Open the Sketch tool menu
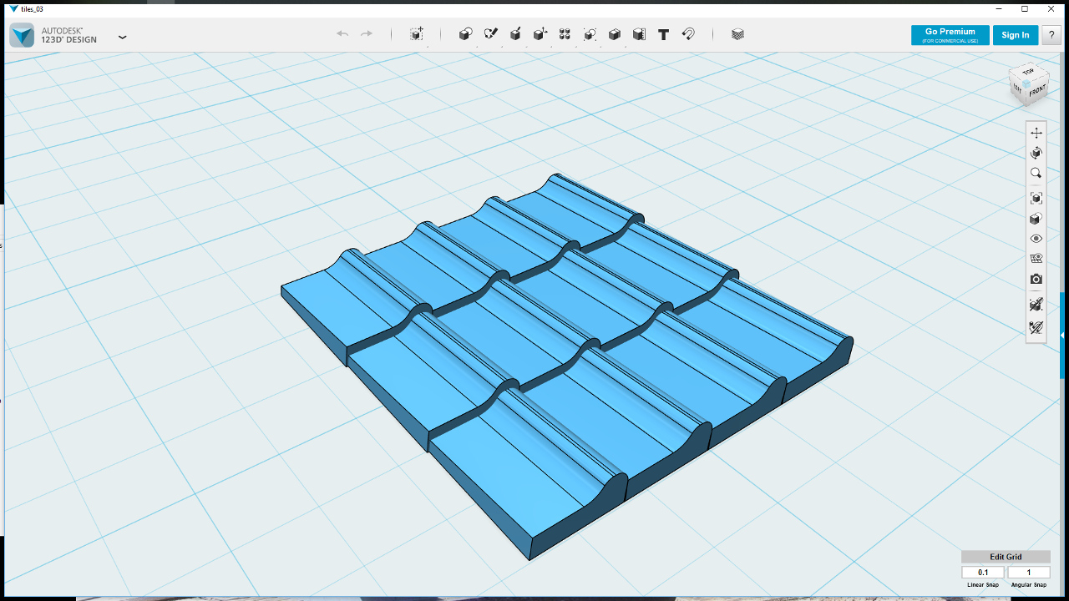 pos(491,34)
